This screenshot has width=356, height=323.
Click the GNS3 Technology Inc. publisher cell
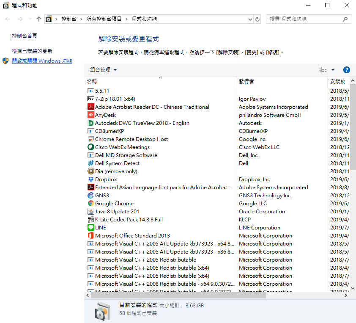265,196
